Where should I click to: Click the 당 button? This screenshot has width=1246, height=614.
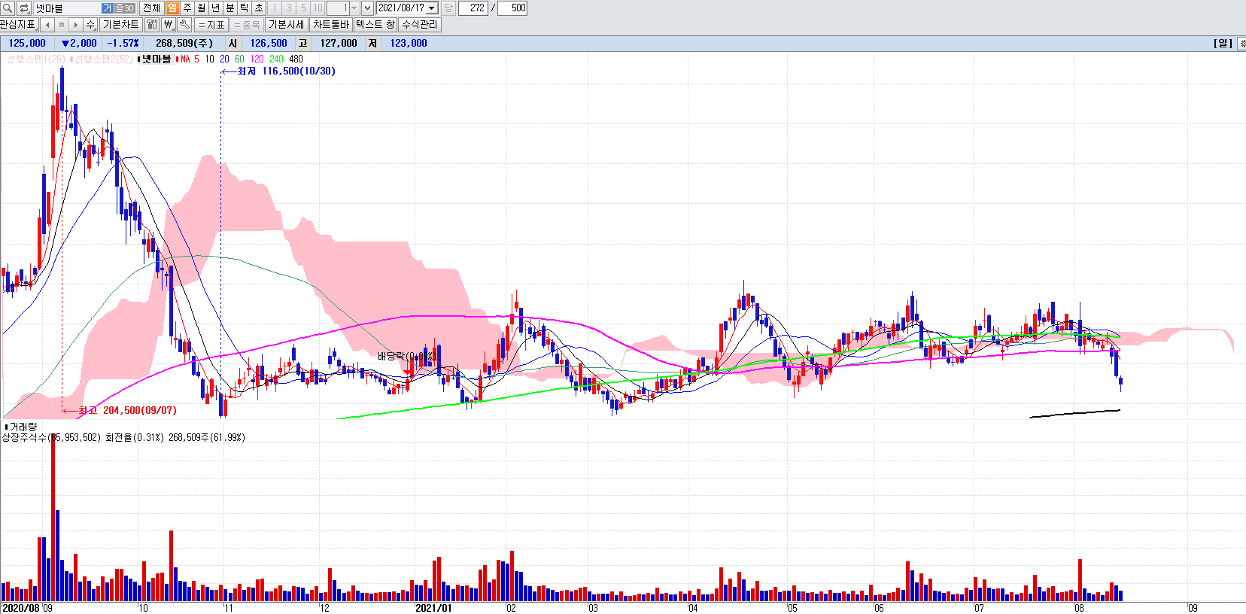tap(448, 8)
